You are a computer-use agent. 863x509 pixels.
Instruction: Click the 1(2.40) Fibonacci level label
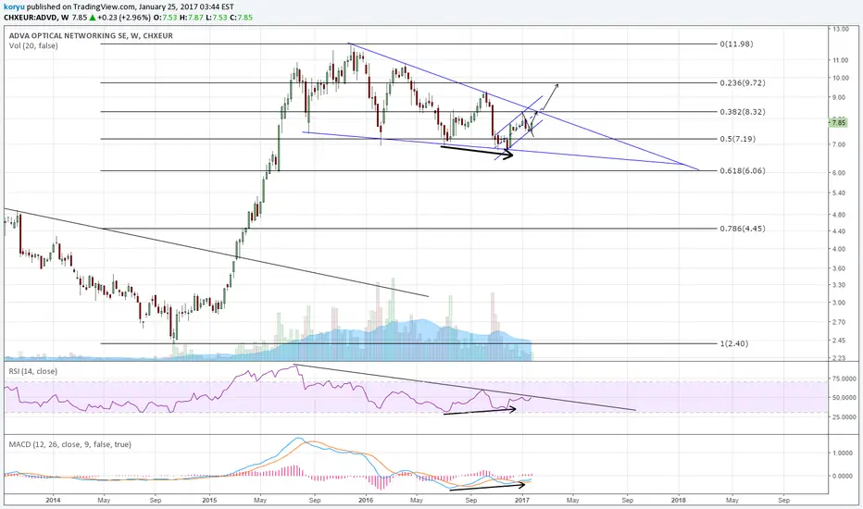point(734,344)
